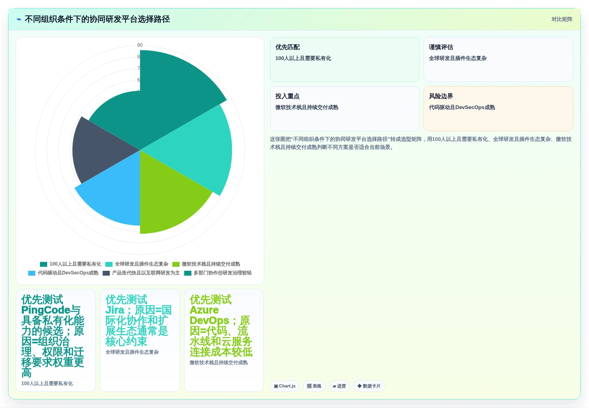589x408 pixels.
Task: Click the Jira recommendation card
Action: 140,340
